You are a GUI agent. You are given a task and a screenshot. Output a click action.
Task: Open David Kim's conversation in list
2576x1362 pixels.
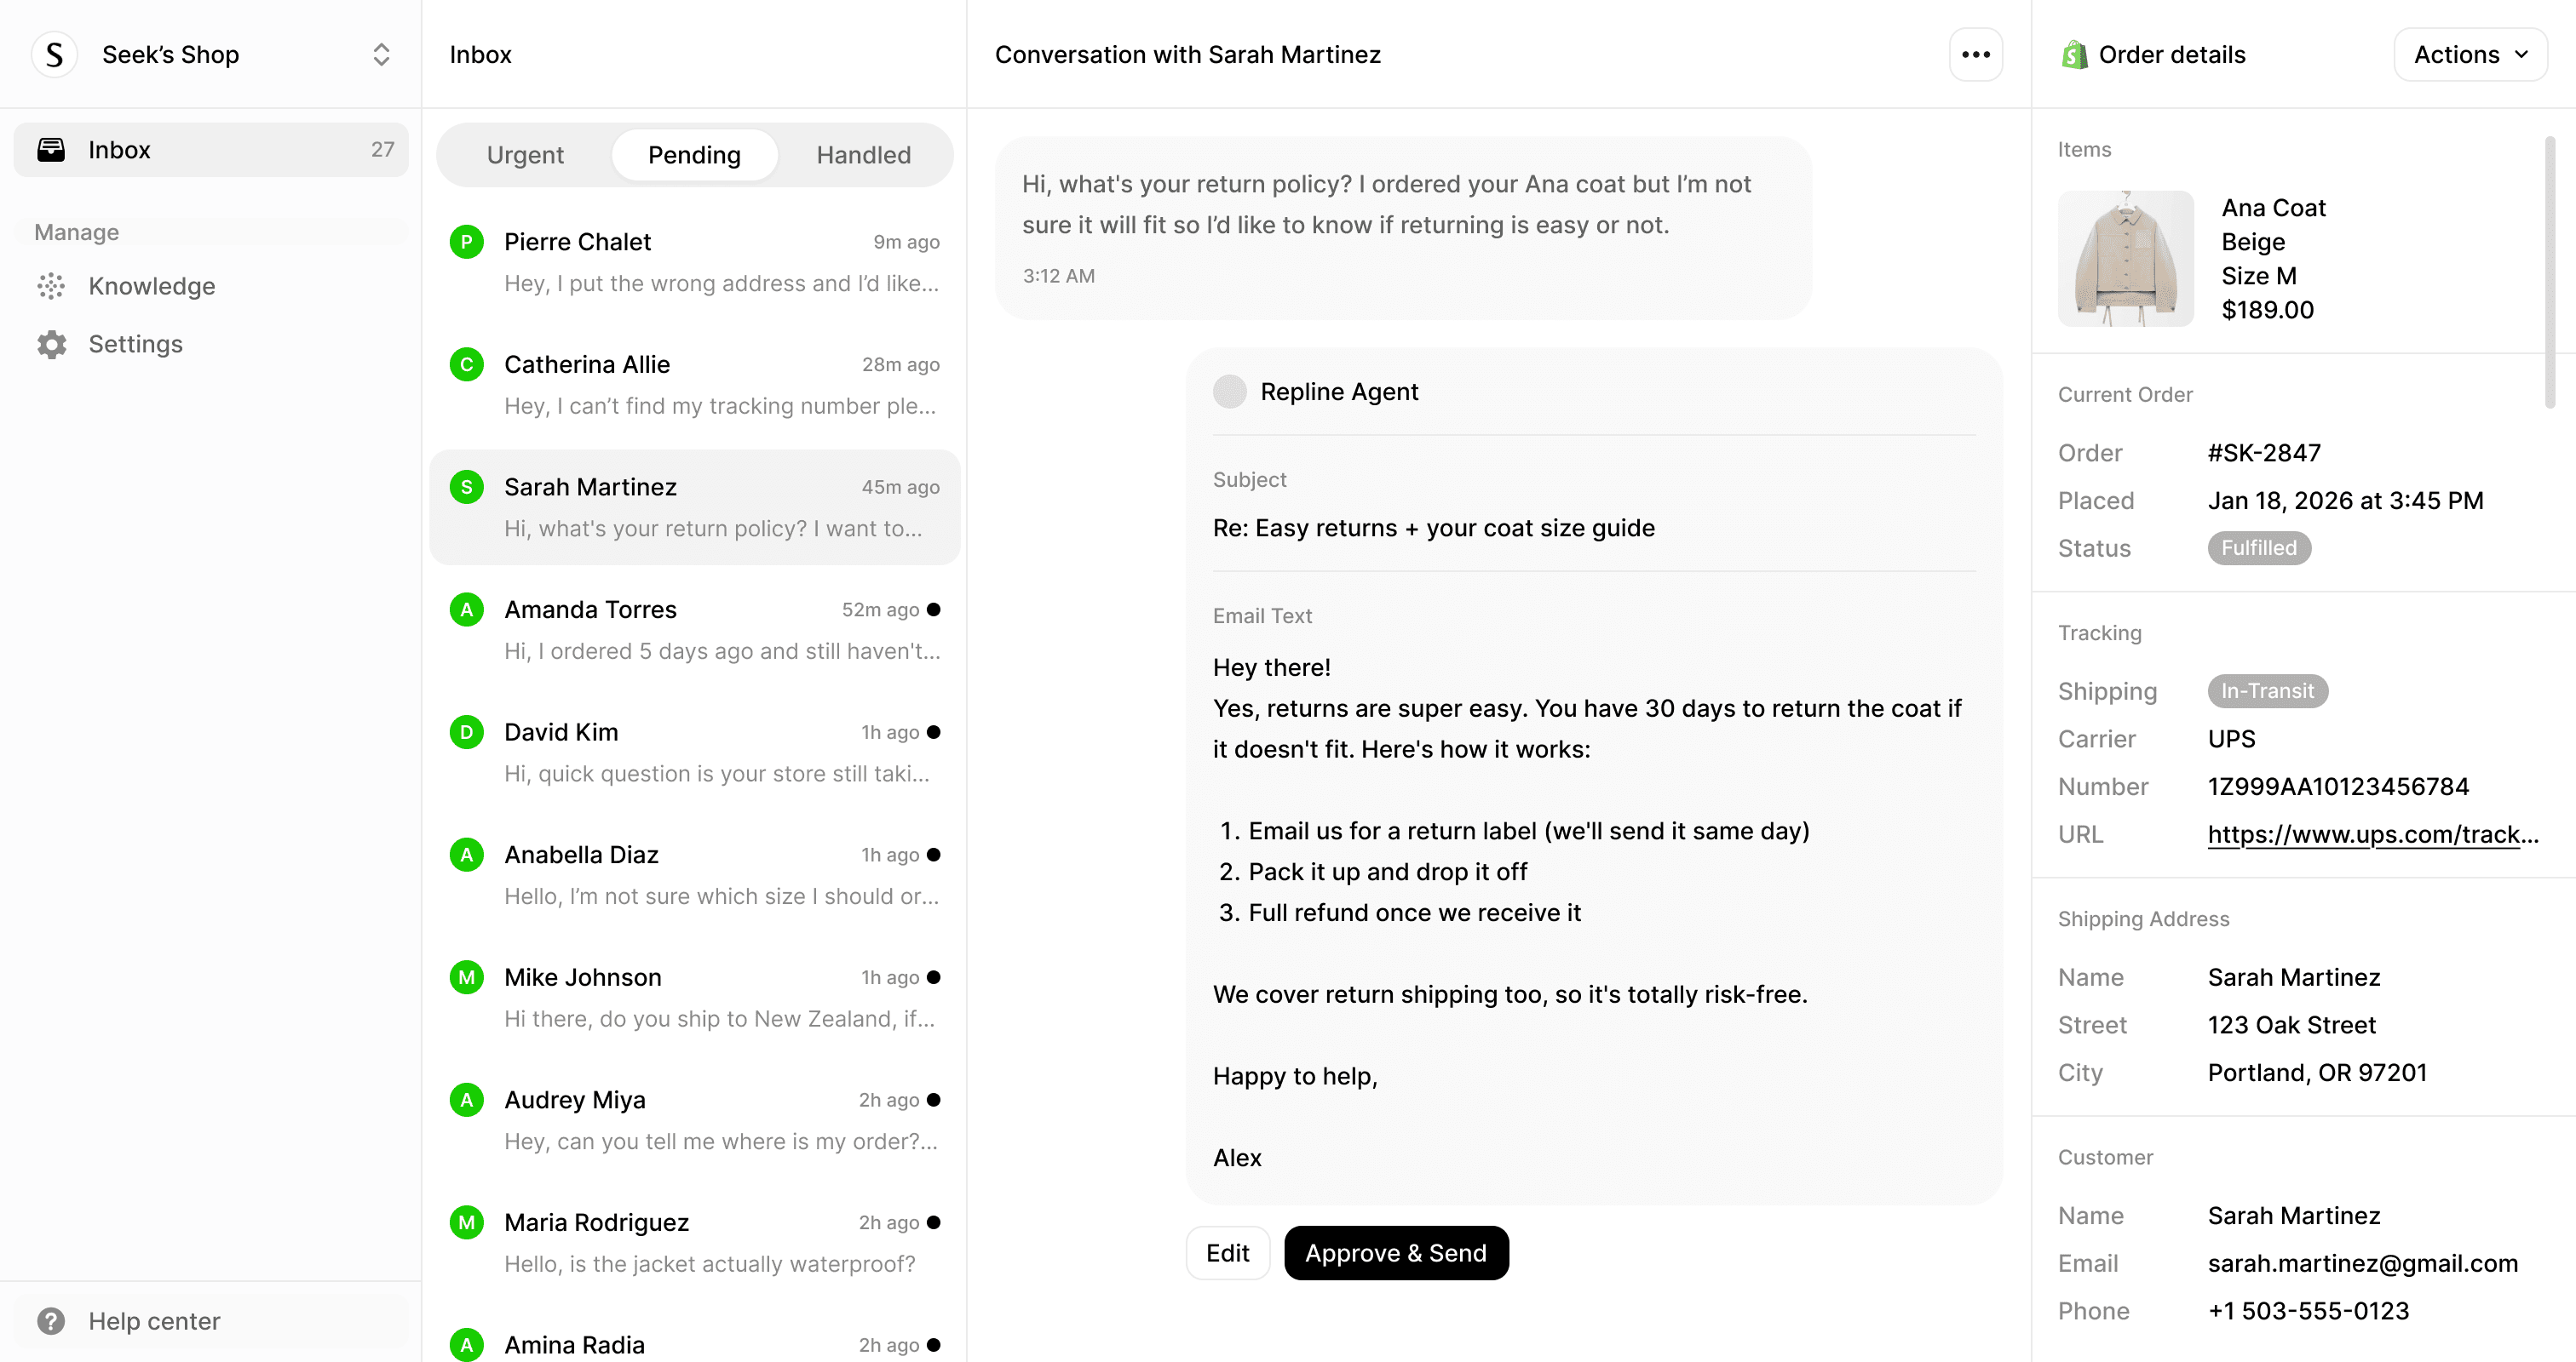[694, 753]
